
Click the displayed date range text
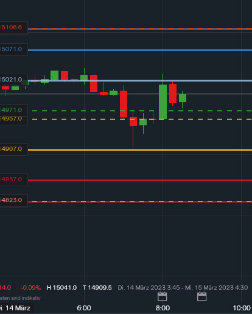tap(183, 288)
